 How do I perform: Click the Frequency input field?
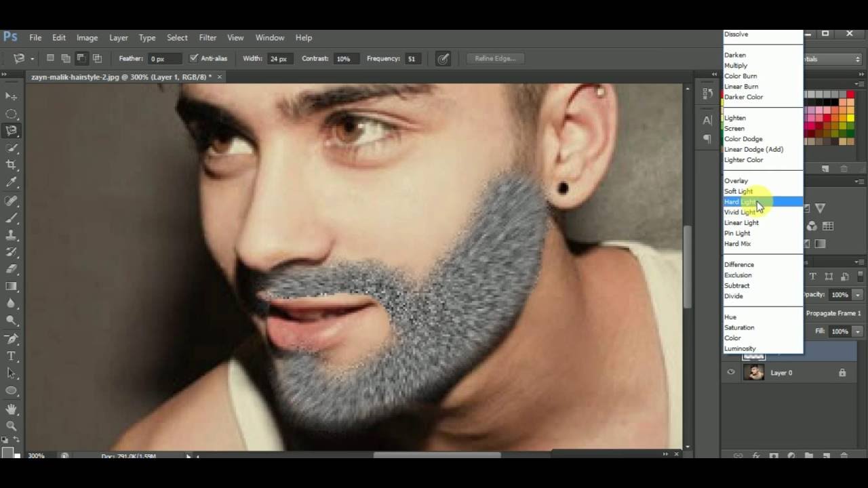click(x=412, y=59)
